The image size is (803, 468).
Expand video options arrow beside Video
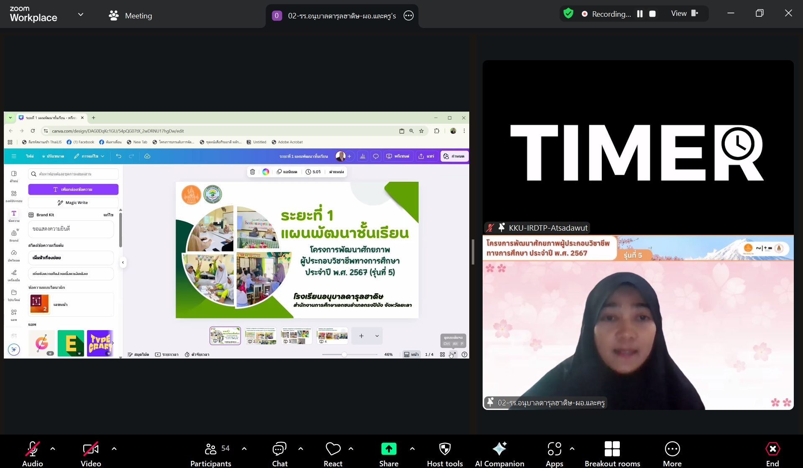(x=114, y=449)
